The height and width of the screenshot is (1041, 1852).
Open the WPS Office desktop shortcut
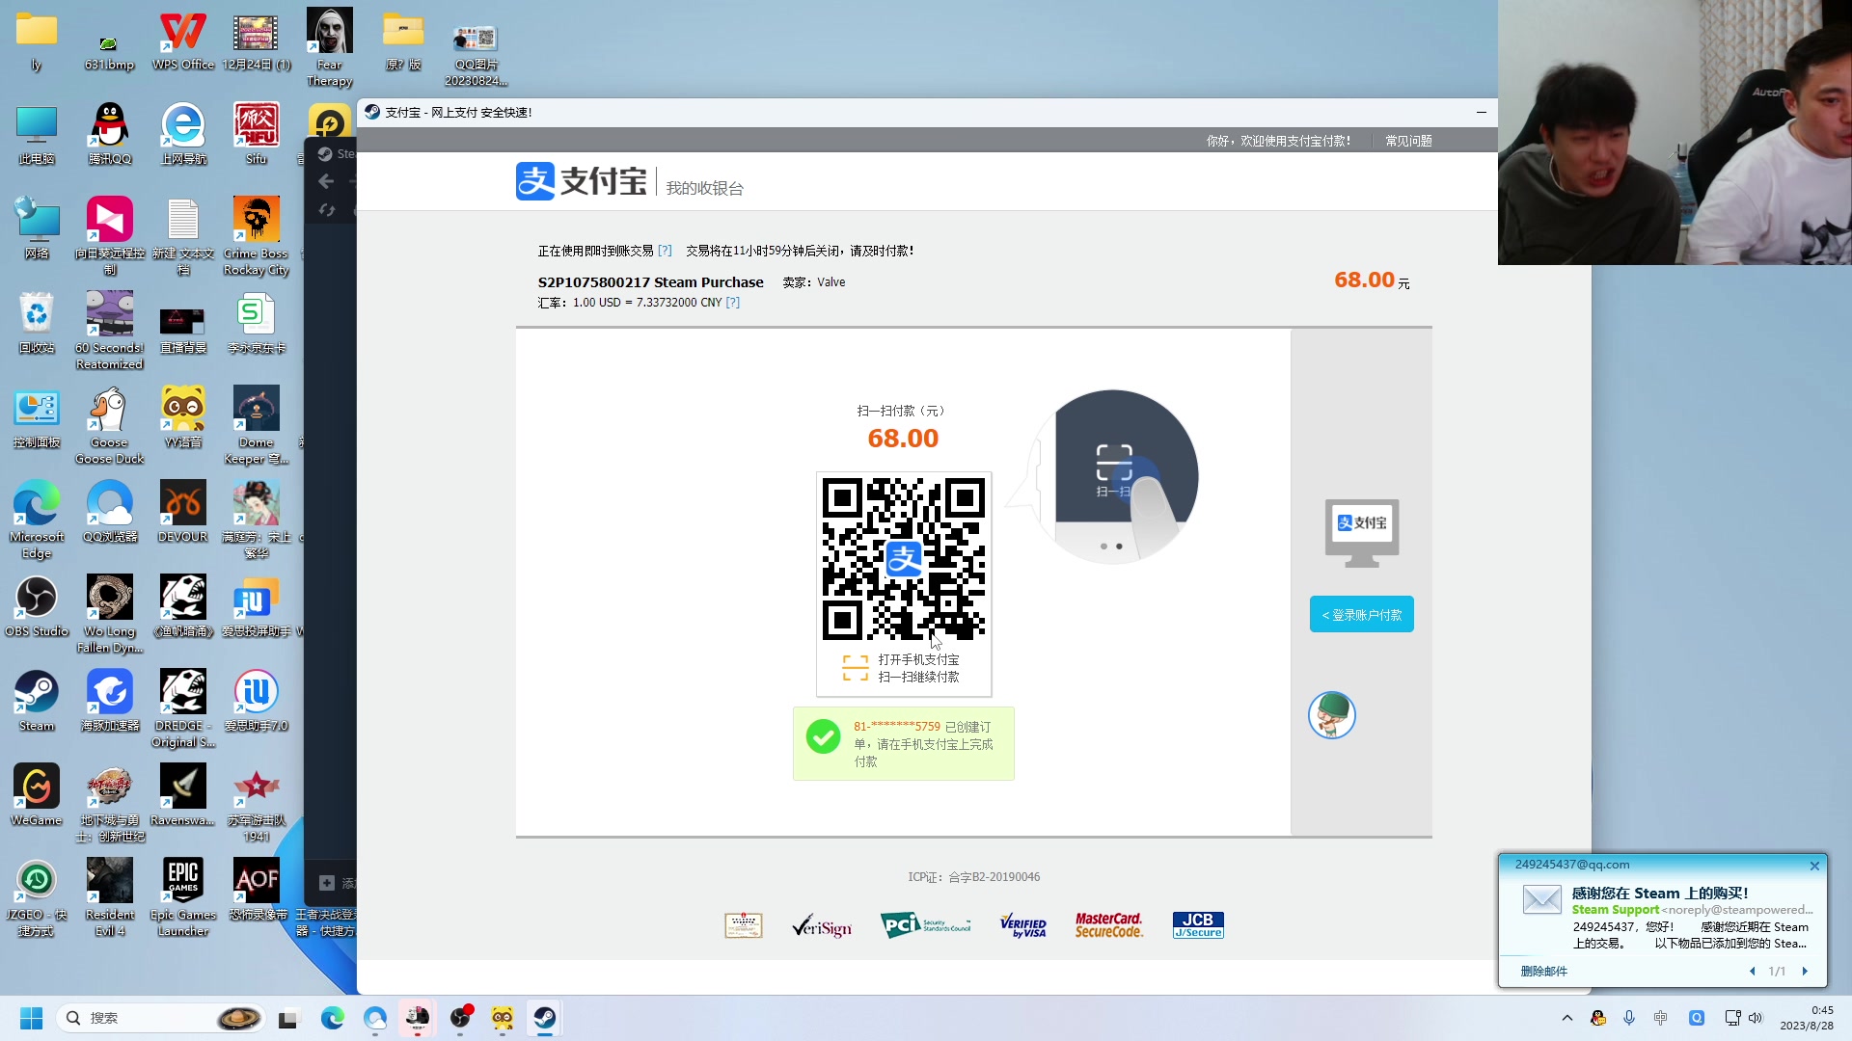coord(183,40)
